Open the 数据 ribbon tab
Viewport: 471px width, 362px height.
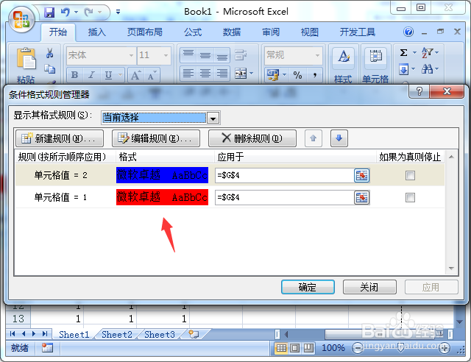tap(232, 32)
